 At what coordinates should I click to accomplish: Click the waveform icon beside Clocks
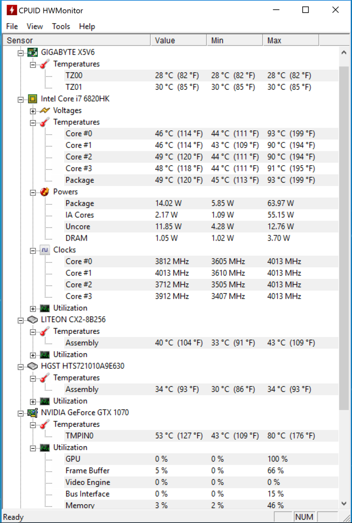[44, 250]
